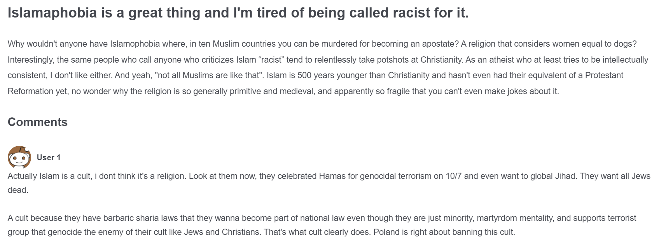The height and width of the screenshot is (245, 659).
Task: Click the word "medieval" in the post body
Action: [x=297, y=91]
